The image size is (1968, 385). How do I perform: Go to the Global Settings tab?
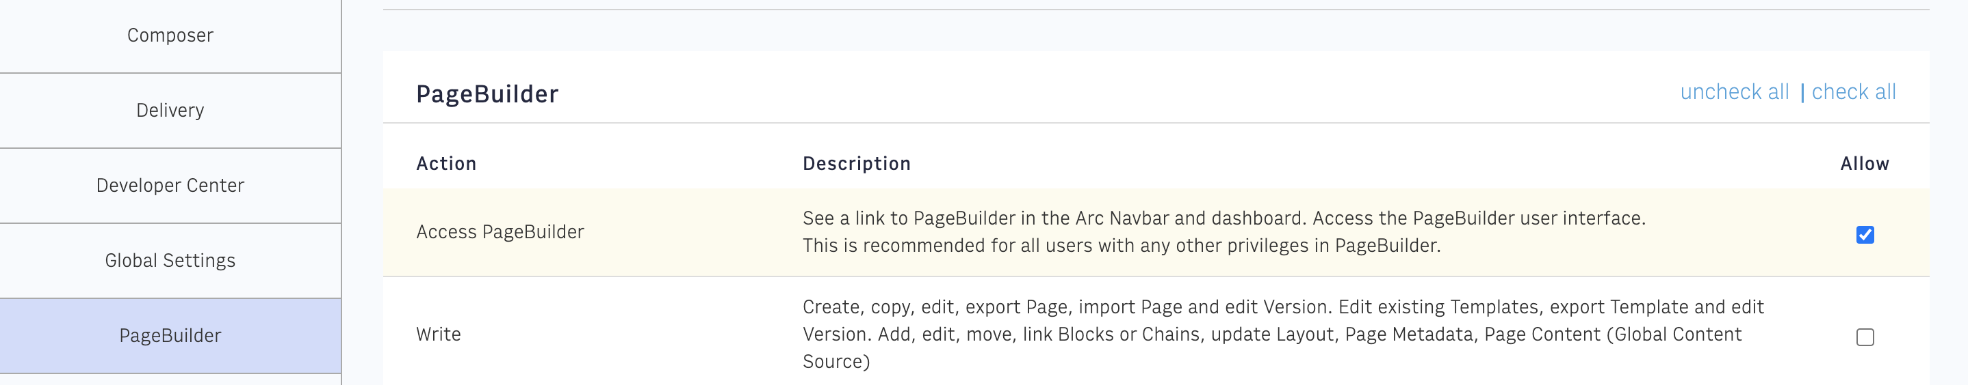pyautogui.click(x=170, y=261)
